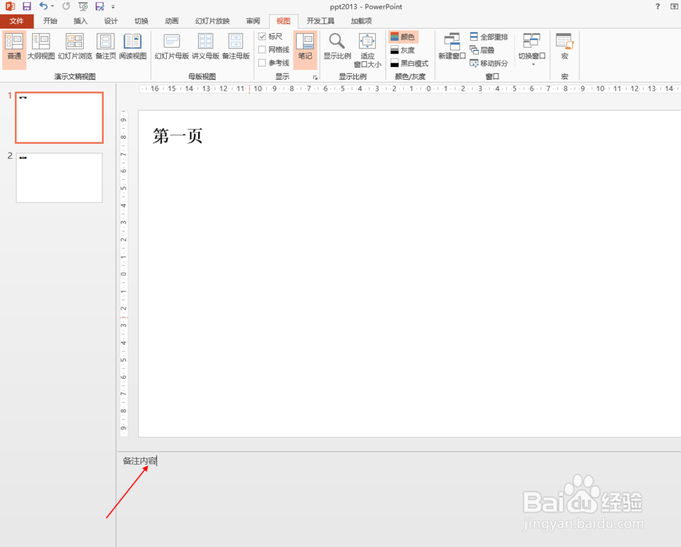Open Notes Page (备注页) view
Screen dimensions: 681x547
coord(106,48)
